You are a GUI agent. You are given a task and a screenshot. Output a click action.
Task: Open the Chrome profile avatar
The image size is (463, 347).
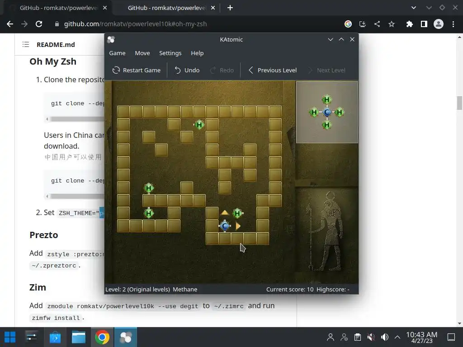click(x=439, y=24)
